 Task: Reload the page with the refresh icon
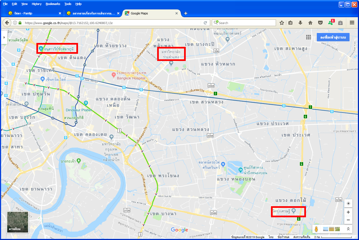tap(205, 23)
